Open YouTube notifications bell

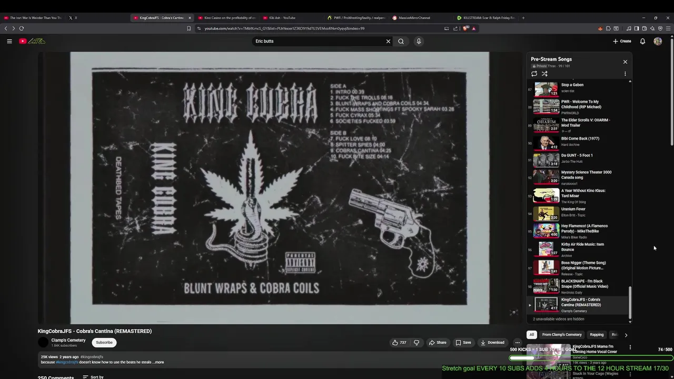pos(642,41)
